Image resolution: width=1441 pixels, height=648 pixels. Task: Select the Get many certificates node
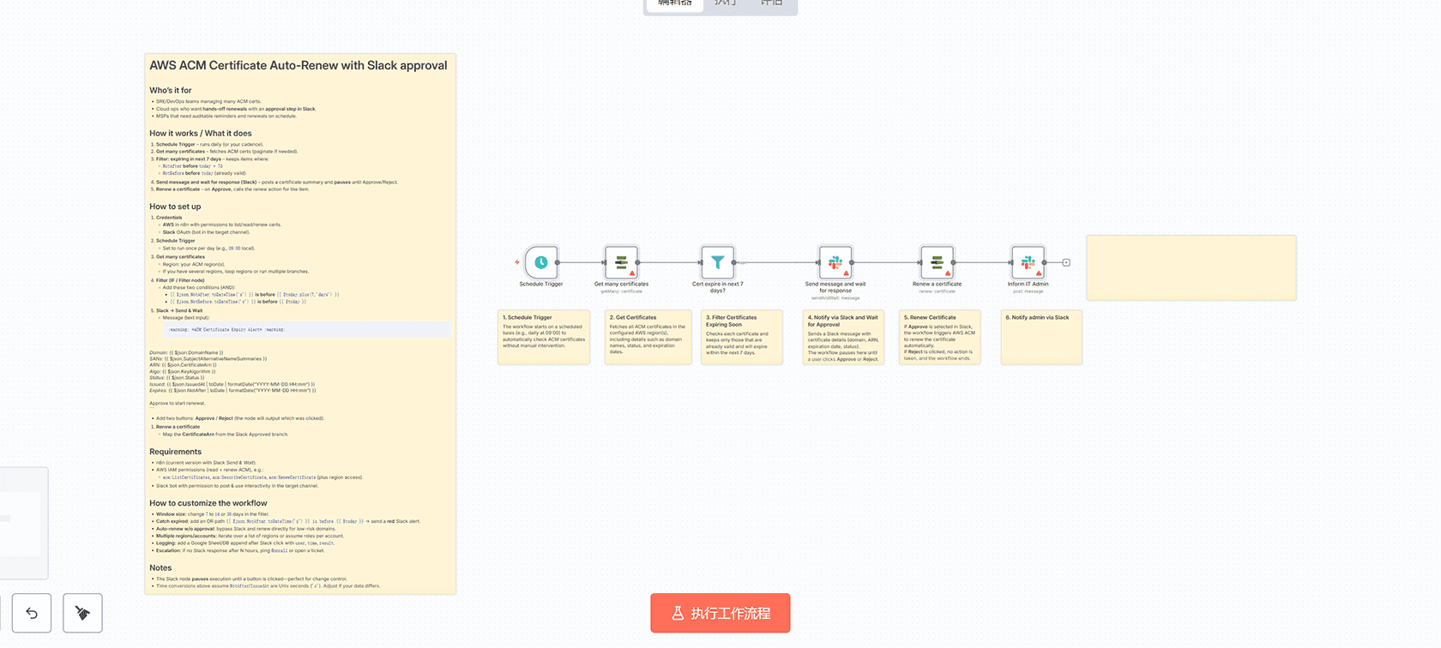(x=621, y=262)
